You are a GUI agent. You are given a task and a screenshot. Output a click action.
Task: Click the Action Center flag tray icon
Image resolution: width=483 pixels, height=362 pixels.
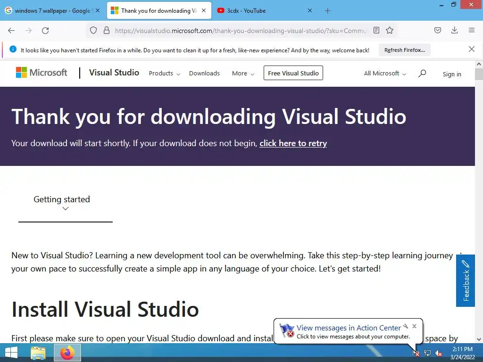click(416, 353)
